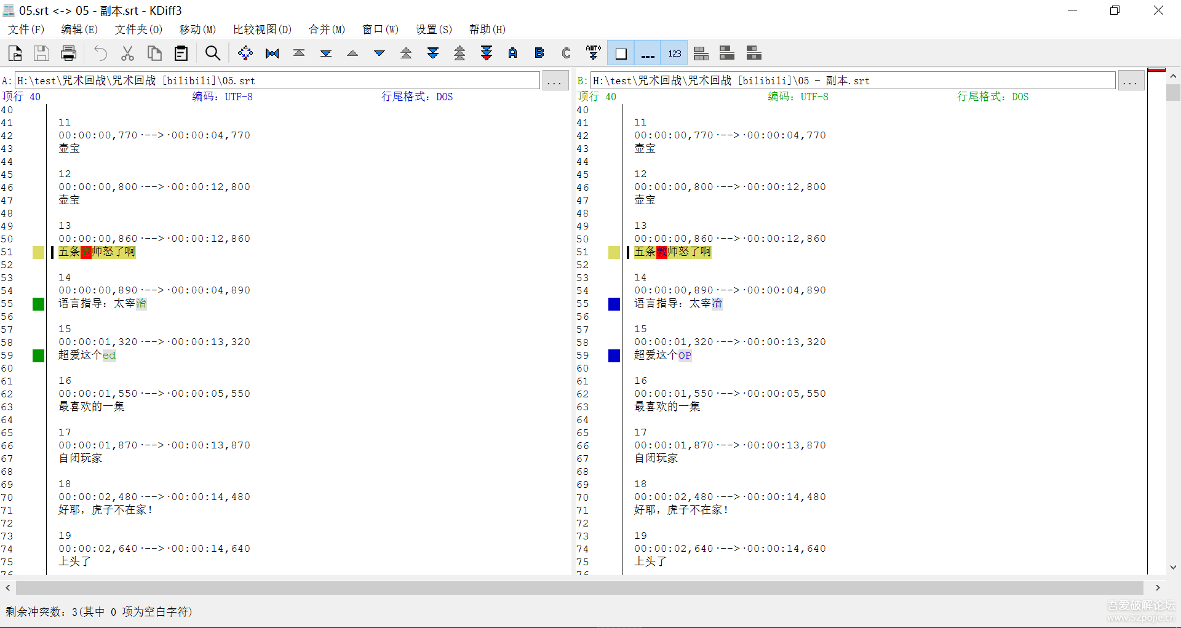Click blue diff marker on line 59
This screenshot has height=628, width=1181.
click(x=614, y=356)
